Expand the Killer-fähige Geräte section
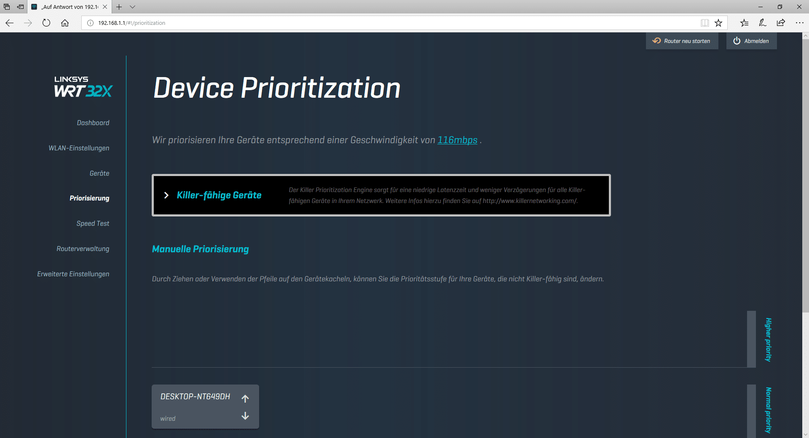 point(166,195)
